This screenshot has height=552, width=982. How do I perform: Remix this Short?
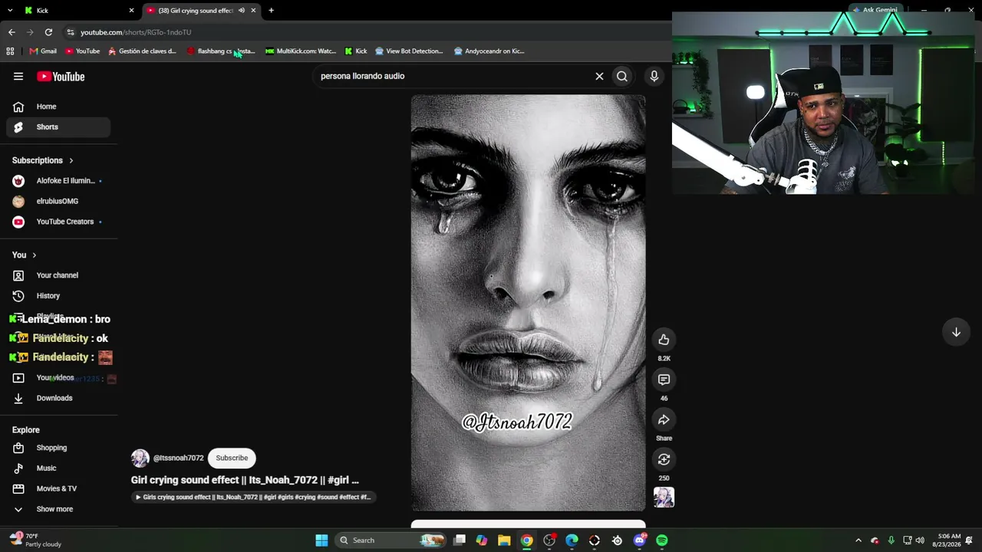[664, 459]
